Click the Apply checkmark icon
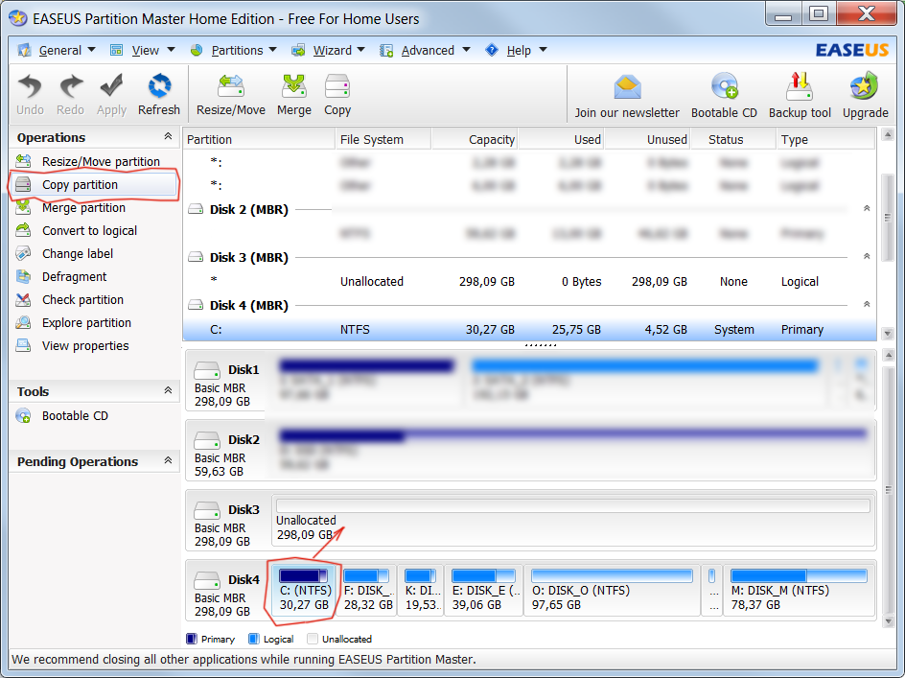905x678 pixels. 111,86
